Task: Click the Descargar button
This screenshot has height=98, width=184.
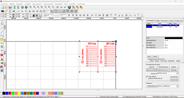Action: coord(174,70)
